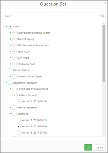Toggle Controls of Hazardous Energy checkbox

[x=14, y=33]
